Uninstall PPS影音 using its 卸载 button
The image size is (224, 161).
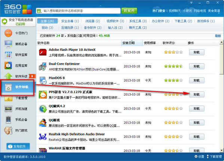click(197, 95)
